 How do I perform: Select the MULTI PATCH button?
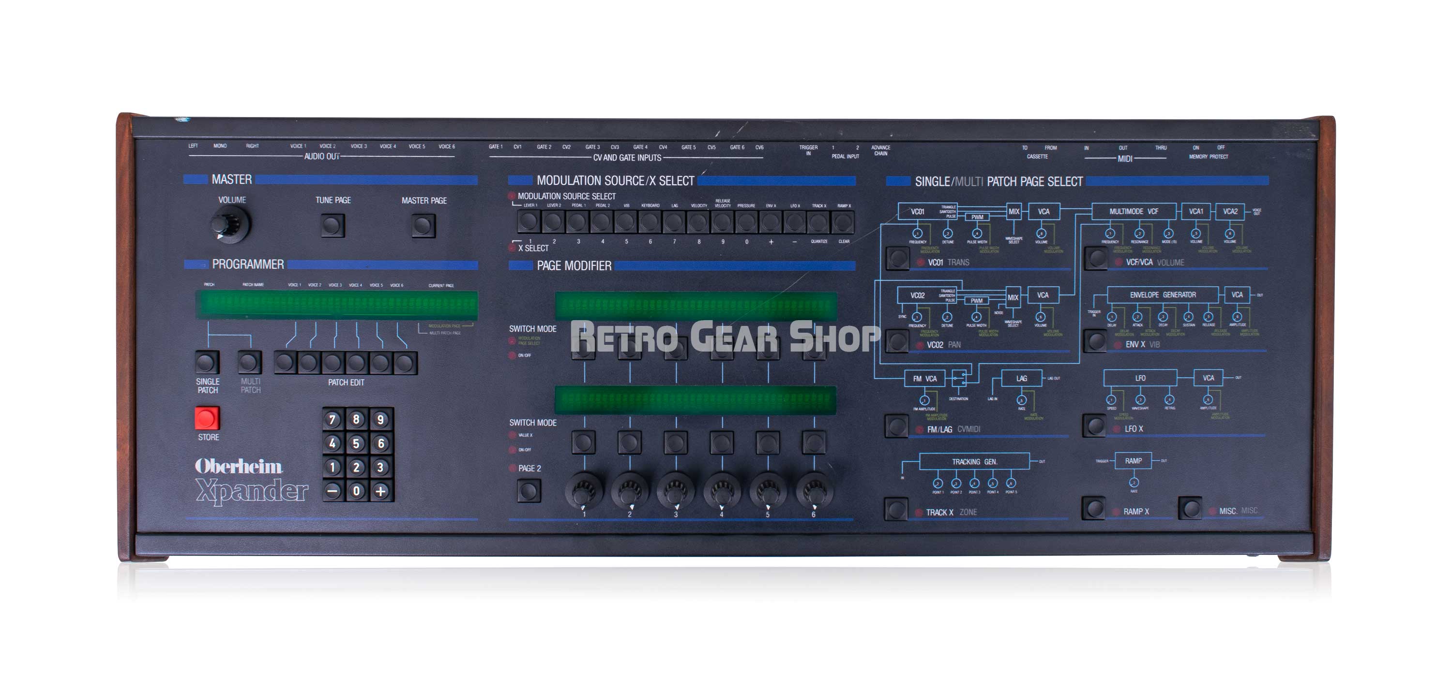click(x=250, y=362)
